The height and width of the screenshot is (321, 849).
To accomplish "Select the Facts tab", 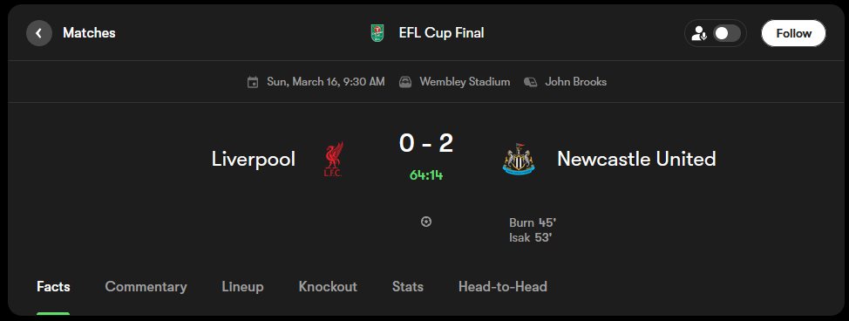I will tap(53, 286).
